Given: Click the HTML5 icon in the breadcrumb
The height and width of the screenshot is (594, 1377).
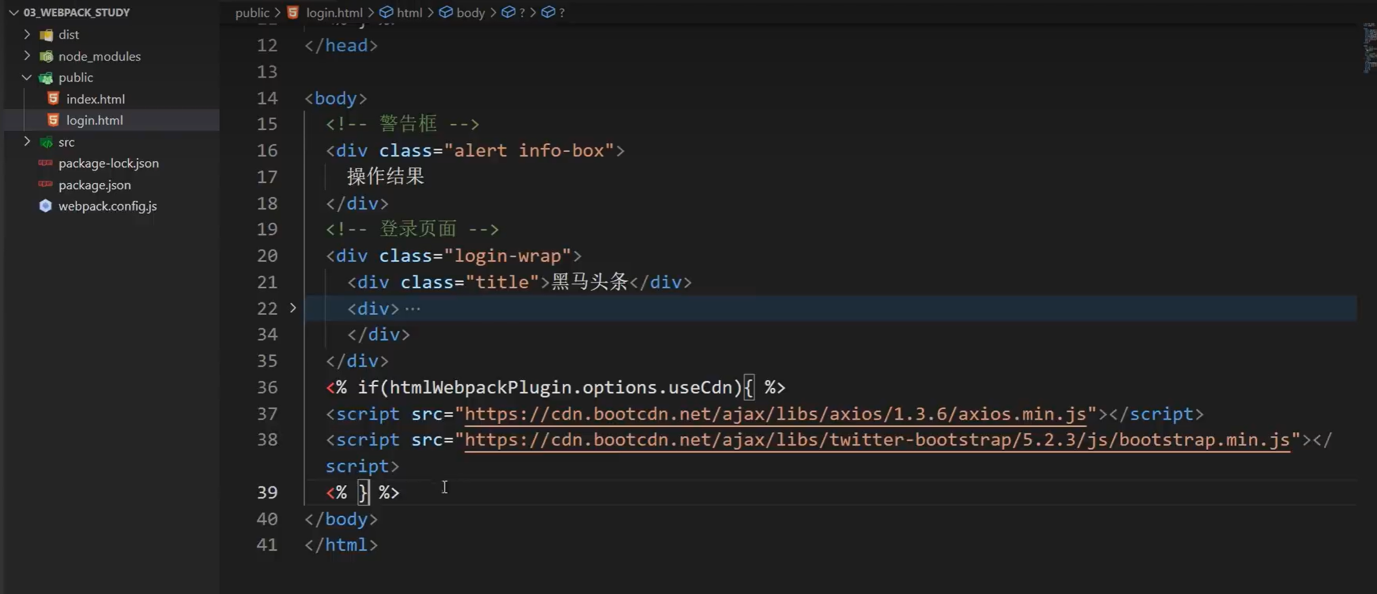Looking at the screenshot, I should tap(293, 12).
